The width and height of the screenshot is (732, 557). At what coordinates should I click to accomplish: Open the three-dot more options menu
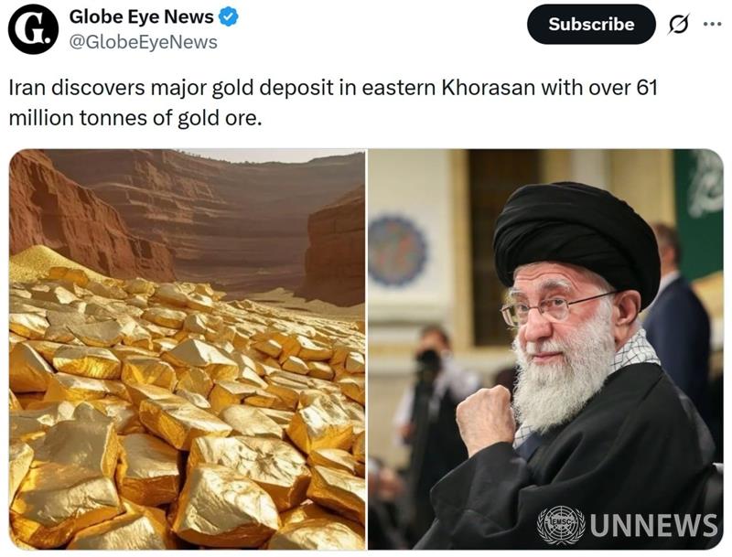pyautogui.click(x=713, y=24)
